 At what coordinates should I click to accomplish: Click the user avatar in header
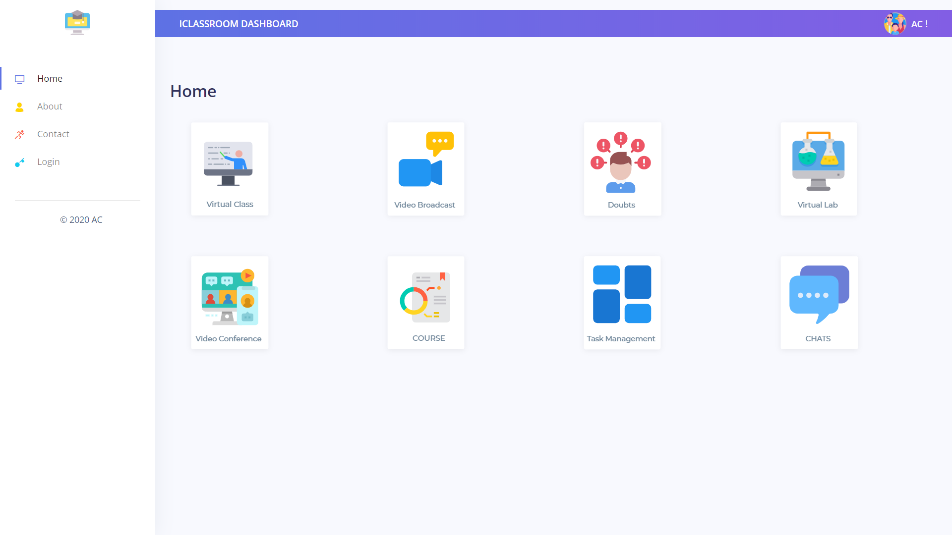point(894,24)
